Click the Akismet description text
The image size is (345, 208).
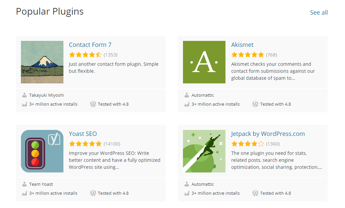(273, 71)
